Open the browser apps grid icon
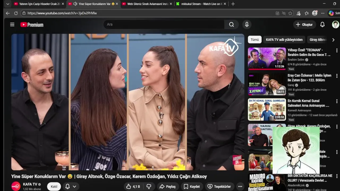 (x=278, y=13)
